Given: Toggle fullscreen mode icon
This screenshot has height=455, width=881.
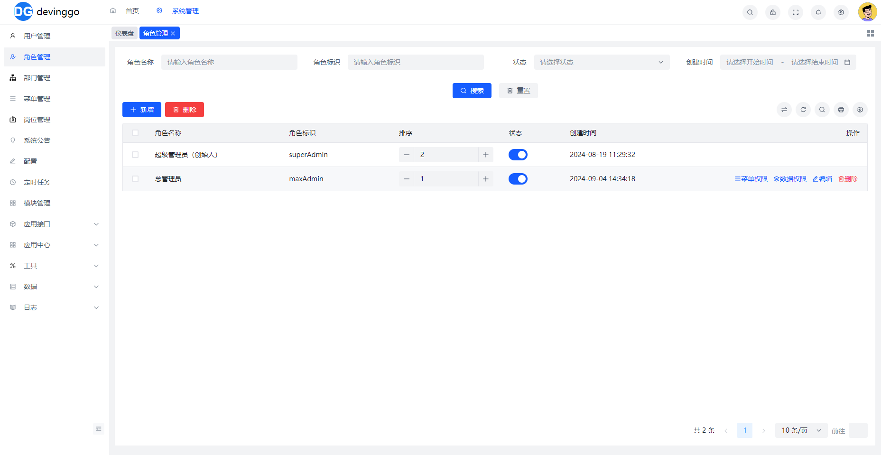Looking at the screenshot, I should pos(796,12).
